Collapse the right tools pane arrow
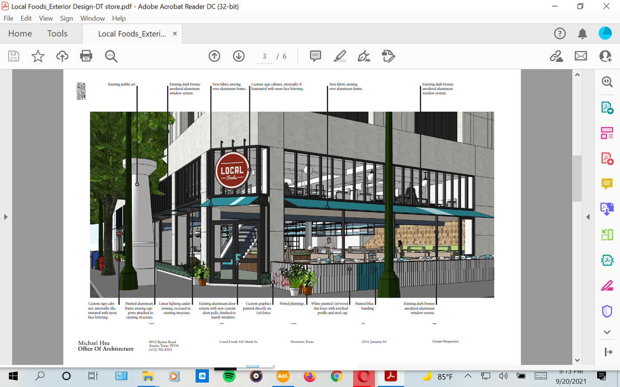The image size is (620, 387). coord(608,352)
